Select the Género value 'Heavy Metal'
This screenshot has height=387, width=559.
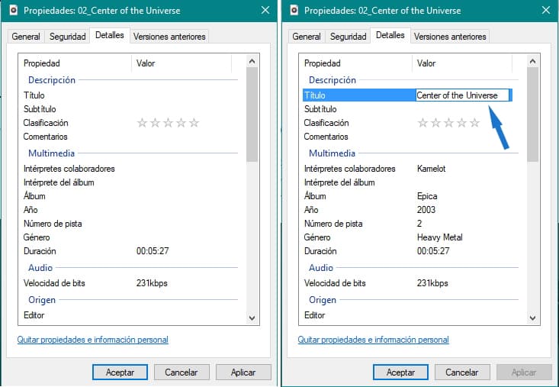[x=440, y=237]
